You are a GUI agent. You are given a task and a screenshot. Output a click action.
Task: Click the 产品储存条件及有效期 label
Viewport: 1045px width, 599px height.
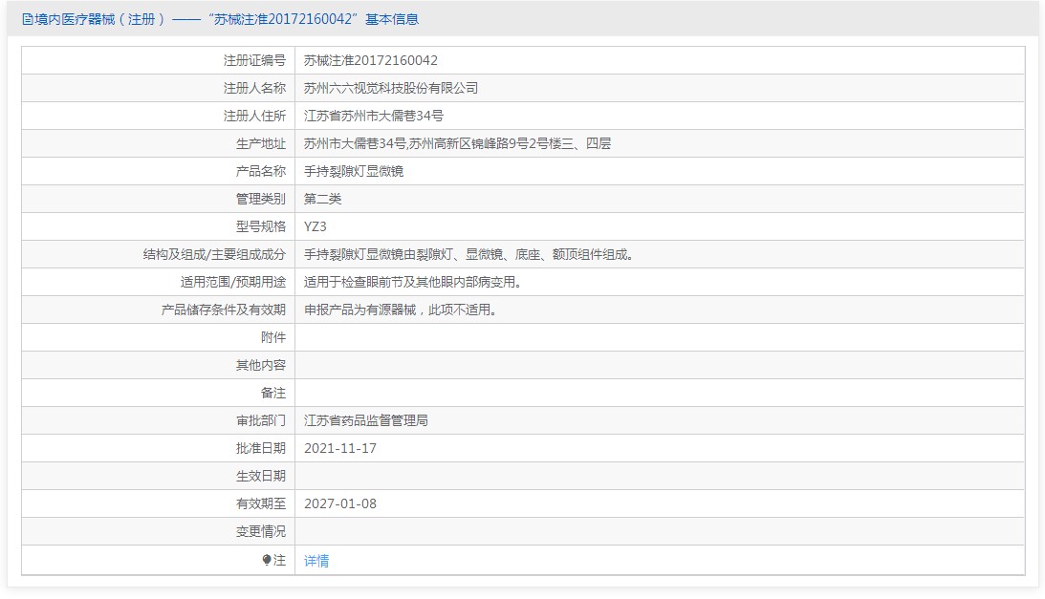point(224,310)
